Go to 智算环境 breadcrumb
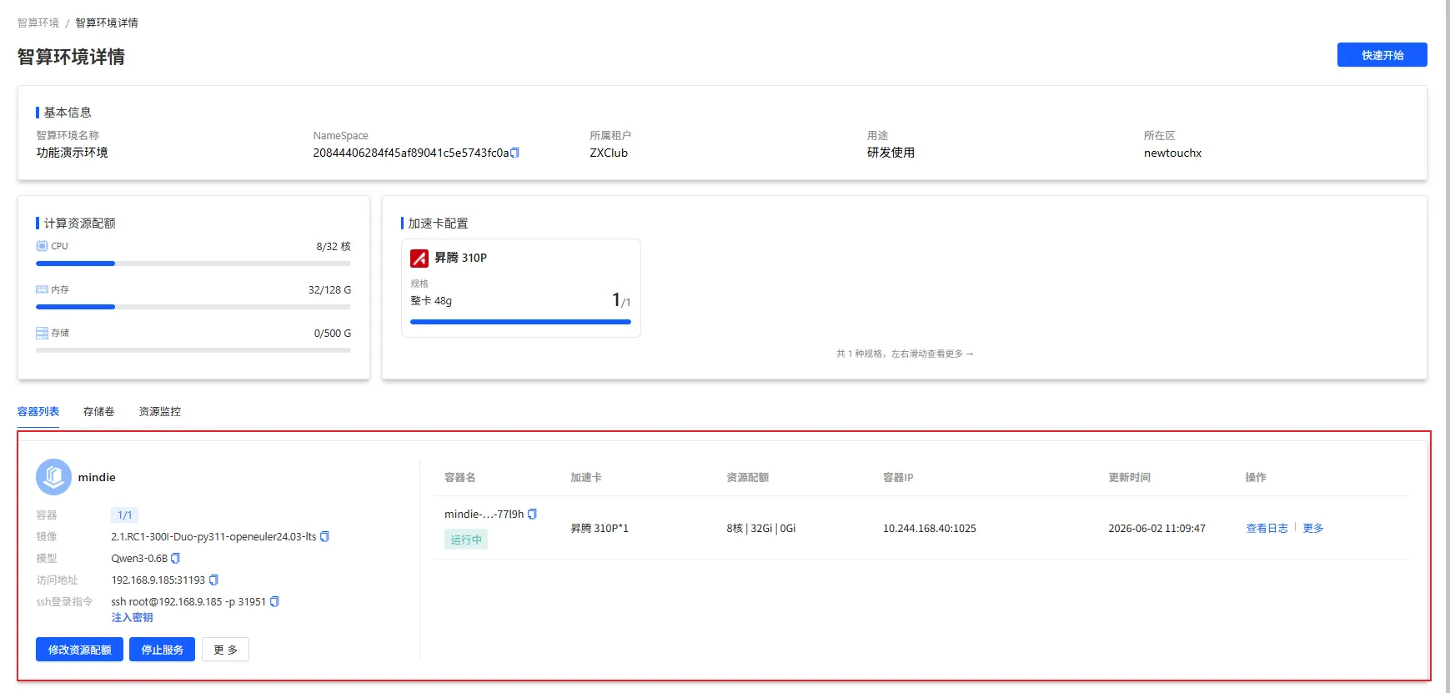The width and height of the screenshot is (1450, 693). (38, 23)
